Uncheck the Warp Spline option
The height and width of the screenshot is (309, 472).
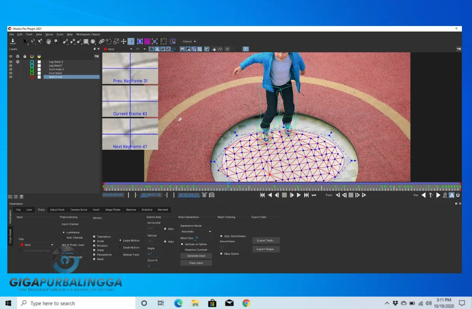[222, 254]
